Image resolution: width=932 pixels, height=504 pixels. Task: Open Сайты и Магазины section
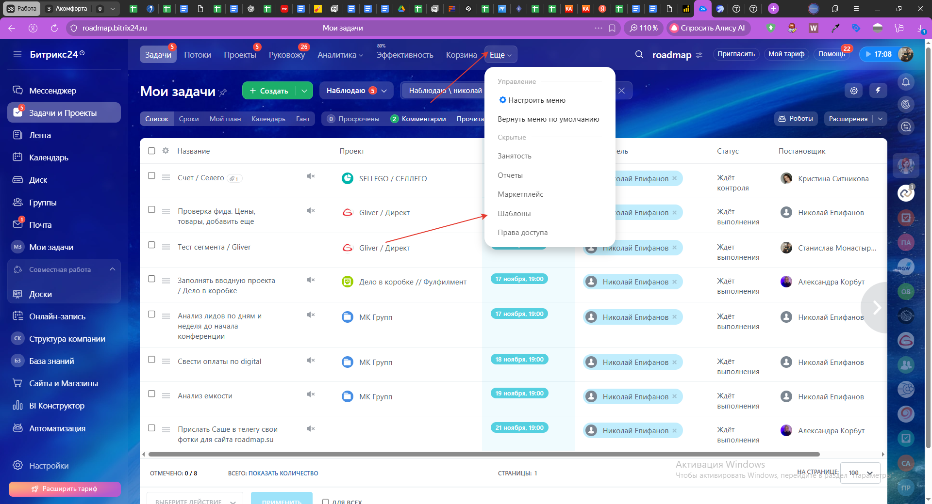pyautogui.click(x=64, y=383)
